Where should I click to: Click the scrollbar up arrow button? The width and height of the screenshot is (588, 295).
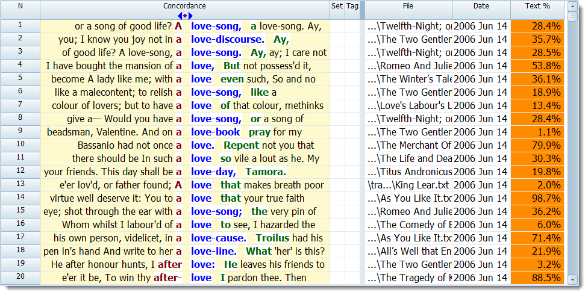click(x=572, y=7)
